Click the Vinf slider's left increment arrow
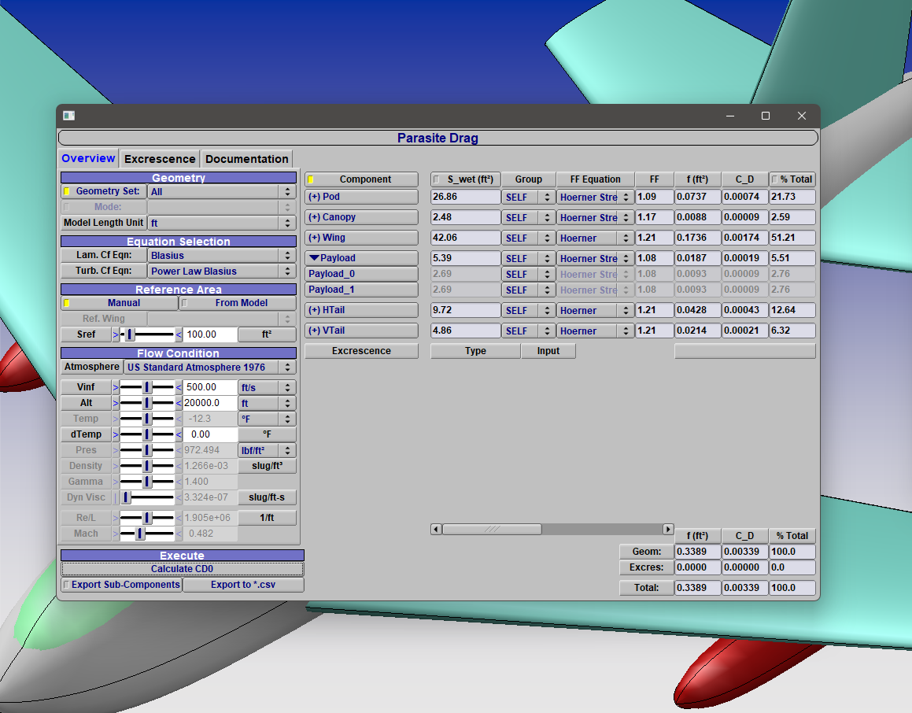The image size is (912, 713). [x=116, y=387]
